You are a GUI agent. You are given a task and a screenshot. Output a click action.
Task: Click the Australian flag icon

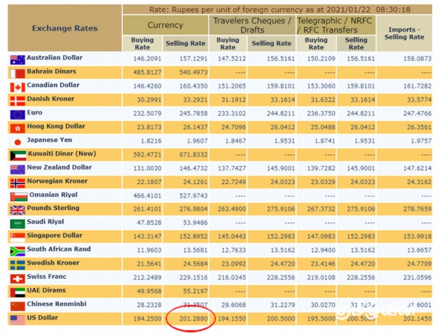[x=17, y=60]
